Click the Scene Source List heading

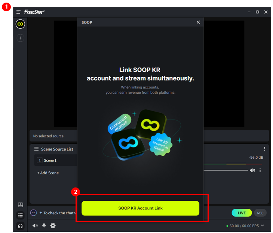click(57, 149)
